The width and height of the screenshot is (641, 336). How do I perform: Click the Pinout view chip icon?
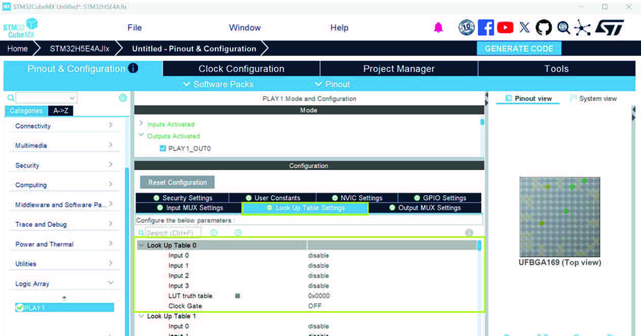point(509,98)
